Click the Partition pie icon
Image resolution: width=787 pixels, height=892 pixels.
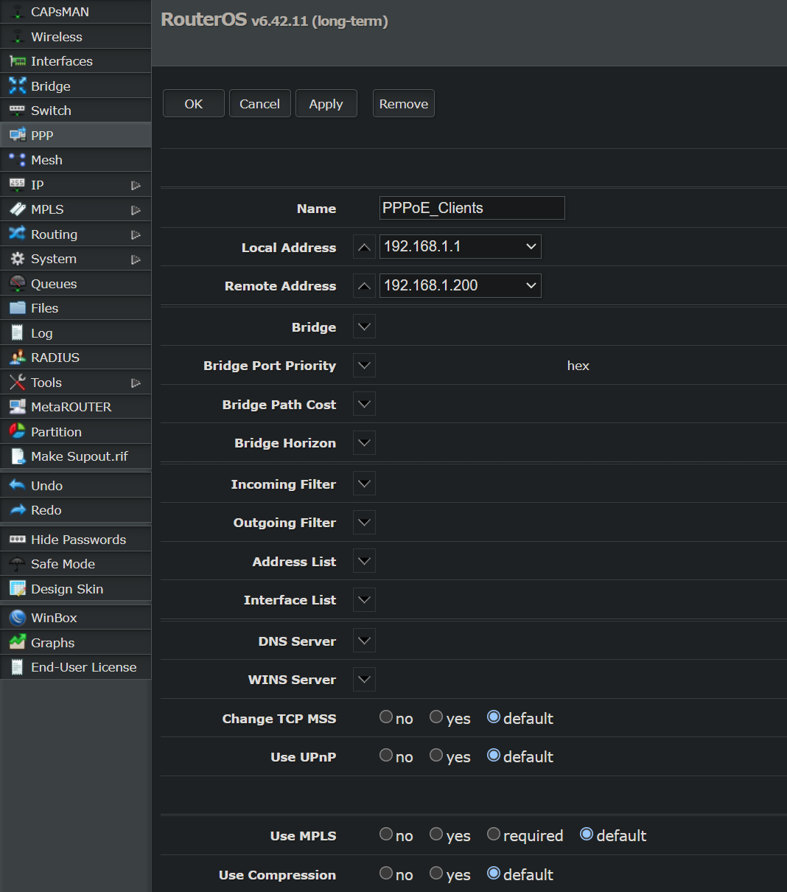[18, 432]
